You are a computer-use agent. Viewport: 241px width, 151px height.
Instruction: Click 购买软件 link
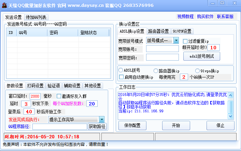click(205, 16)
